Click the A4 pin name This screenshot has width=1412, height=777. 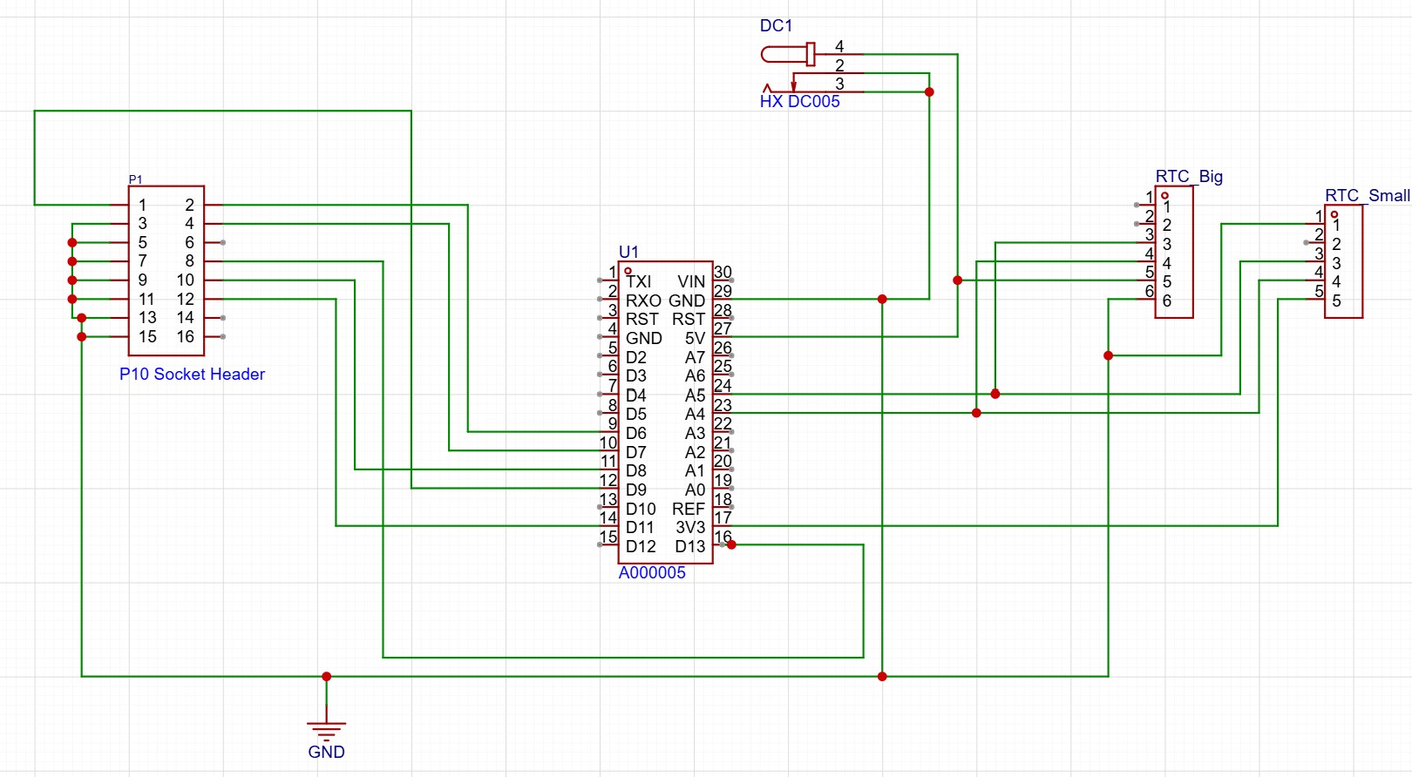coord(695,415)
